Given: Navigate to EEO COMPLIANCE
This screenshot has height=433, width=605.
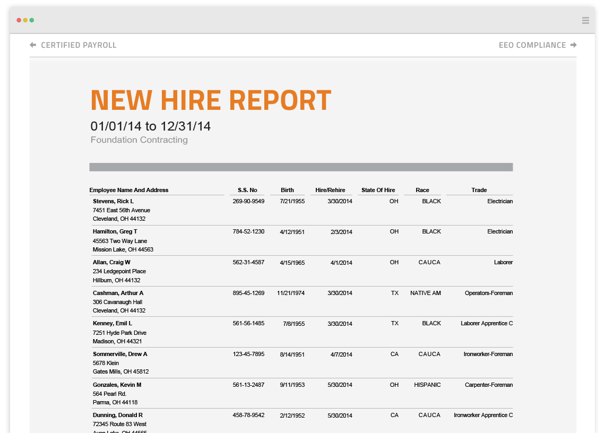Looking at the screenshot, I should click(533, 45).
